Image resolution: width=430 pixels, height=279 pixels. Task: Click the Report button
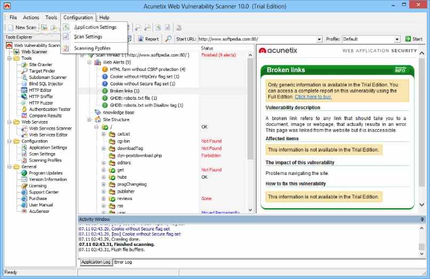coord(148,39)
